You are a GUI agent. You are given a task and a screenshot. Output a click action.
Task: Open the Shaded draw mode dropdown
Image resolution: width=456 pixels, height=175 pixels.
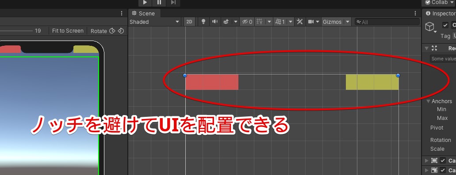pyautogui.click(x=155, y=22)
